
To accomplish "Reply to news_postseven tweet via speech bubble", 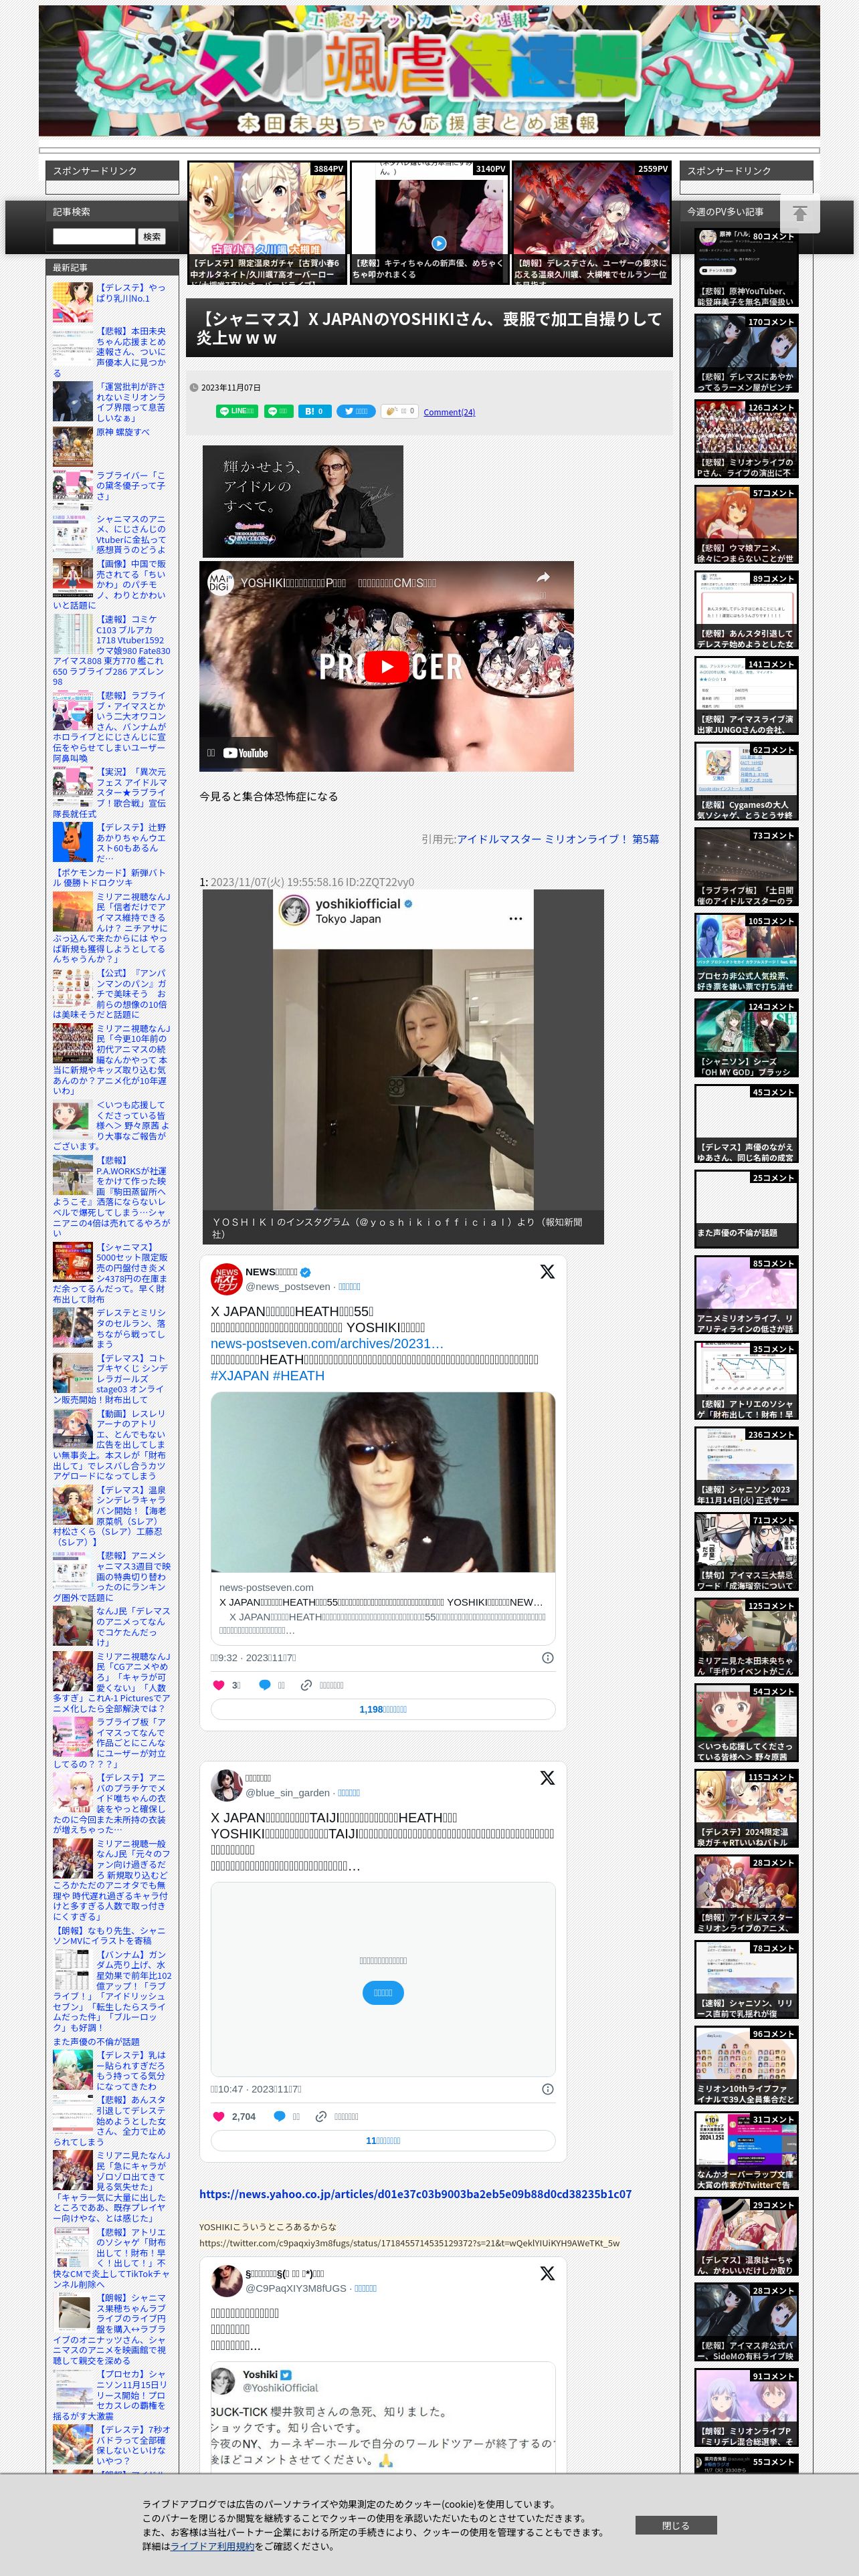I will (x=265, y=1685).
